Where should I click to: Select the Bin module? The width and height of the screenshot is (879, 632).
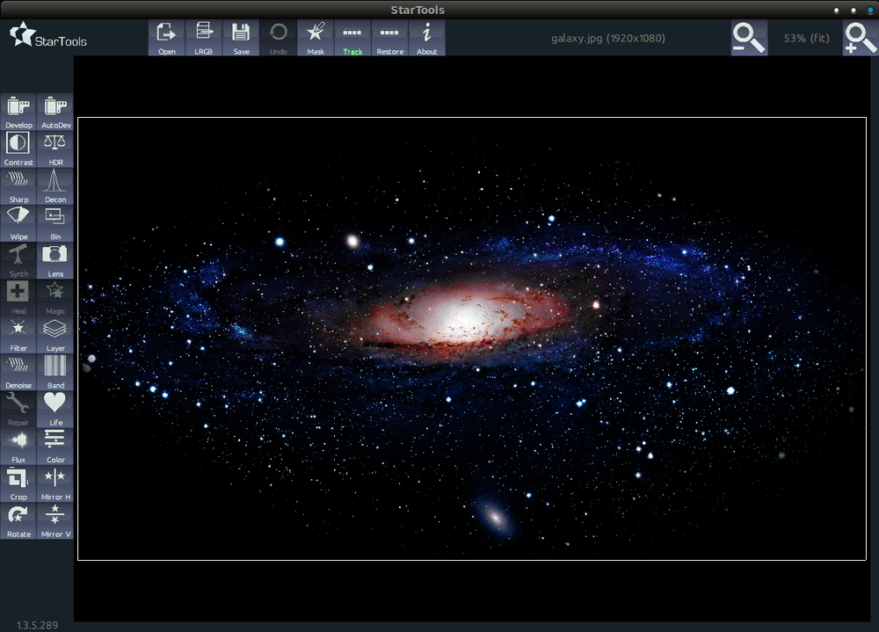[x=54, y=221]
